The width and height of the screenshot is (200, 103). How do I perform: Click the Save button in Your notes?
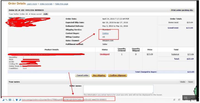(190, 82)
